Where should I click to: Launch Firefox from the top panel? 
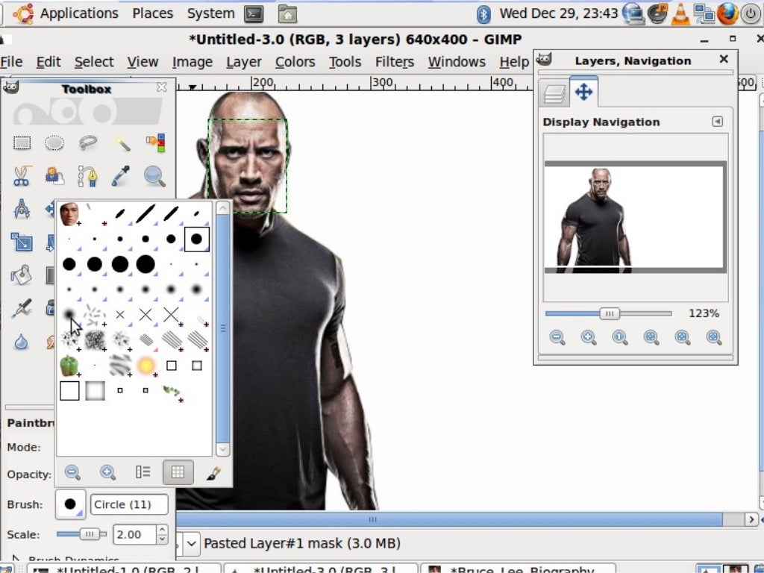[x=727, y=13]
